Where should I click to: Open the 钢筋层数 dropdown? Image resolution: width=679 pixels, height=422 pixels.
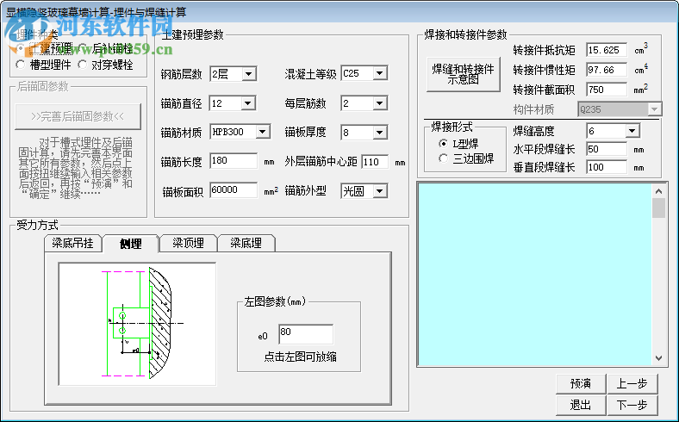coord(248,74)
